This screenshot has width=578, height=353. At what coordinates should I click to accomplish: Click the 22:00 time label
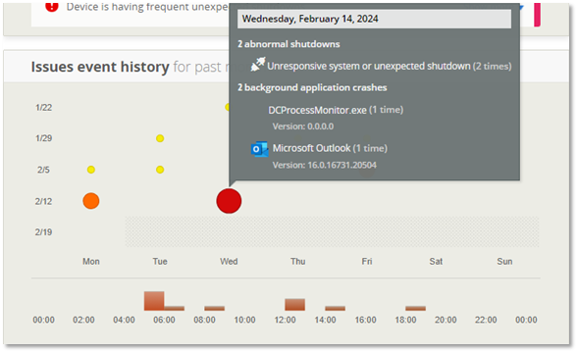(x=486, y=320)
